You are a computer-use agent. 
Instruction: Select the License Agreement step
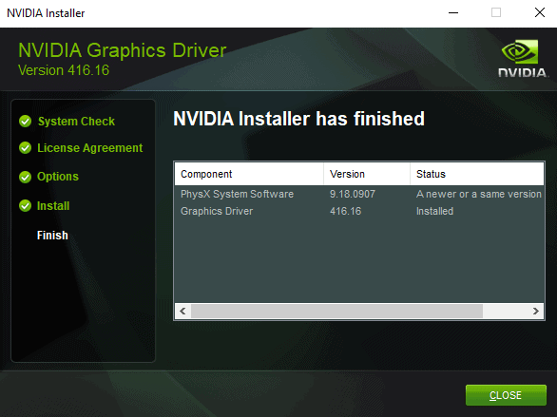[90, 148]
